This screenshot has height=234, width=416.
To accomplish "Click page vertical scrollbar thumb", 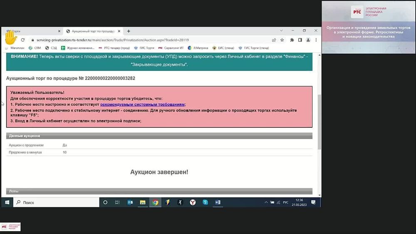I will (x=319, y=122).
